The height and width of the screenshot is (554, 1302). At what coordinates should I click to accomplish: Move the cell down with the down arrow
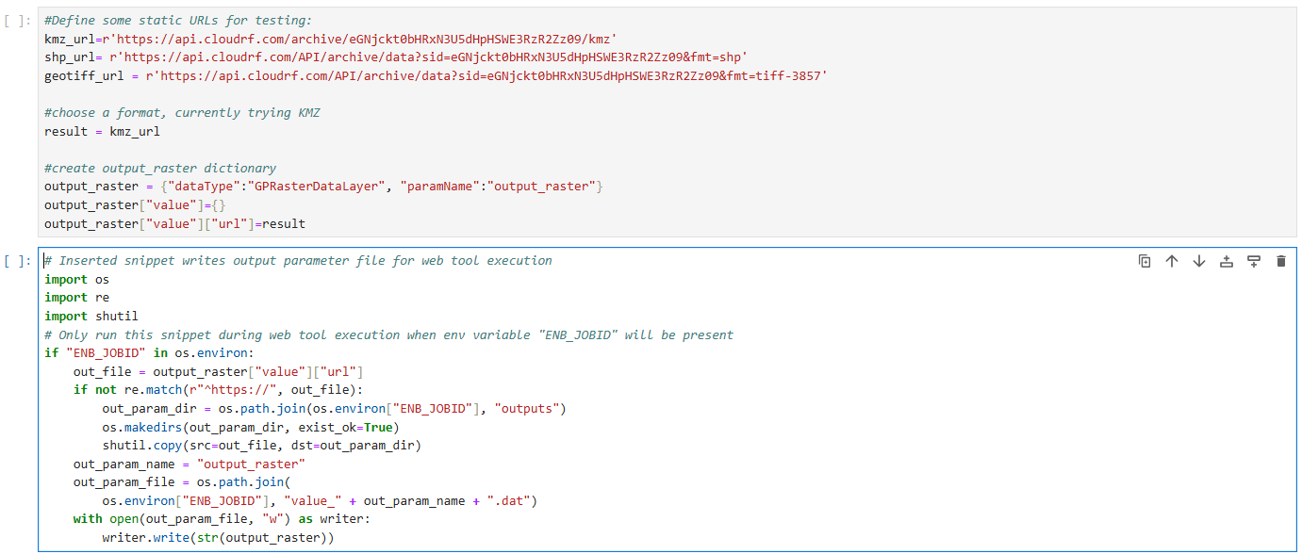(1199, 261)
